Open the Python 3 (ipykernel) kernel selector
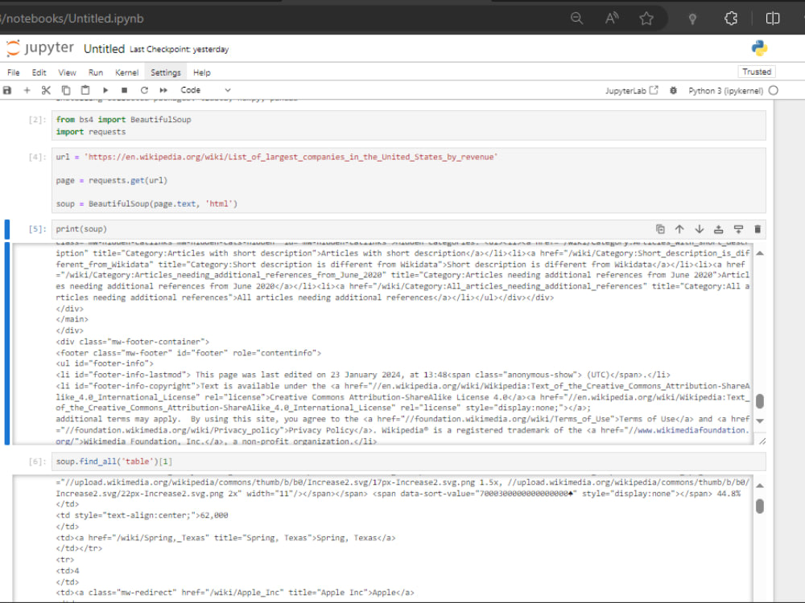Viewport: 805px width, 603px height. point(729,90)
